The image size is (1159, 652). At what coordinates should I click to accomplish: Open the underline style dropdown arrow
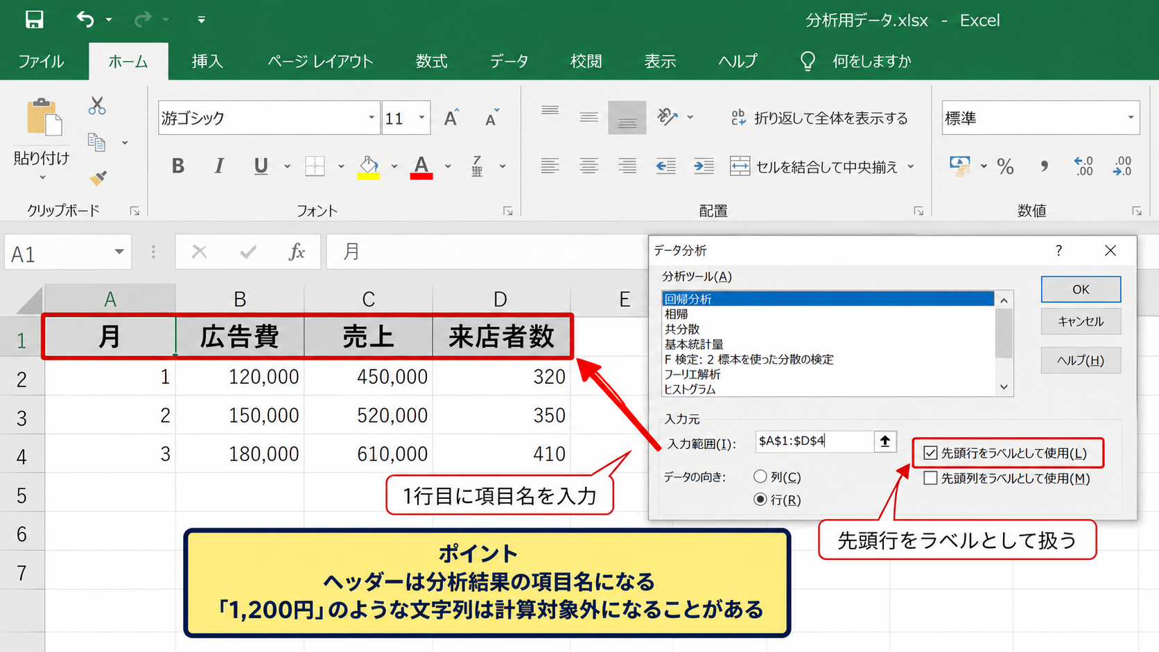coord(287,166)
